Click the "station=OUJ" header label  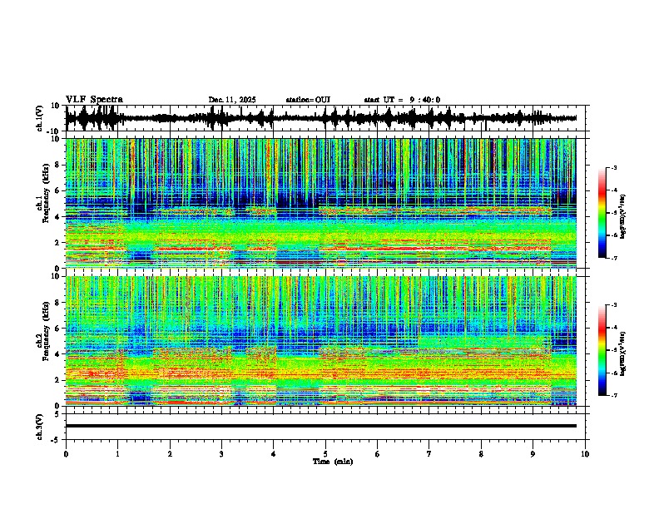click(x=308, y=100)
